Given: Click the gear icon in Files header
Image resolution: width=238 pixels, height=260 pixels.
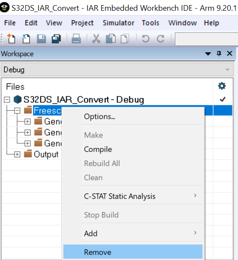Looking at the screenshot, I should coord(222,86).
